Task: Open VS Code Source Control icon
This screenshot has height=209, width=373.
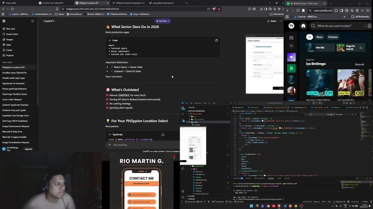Action: point(183,120)
